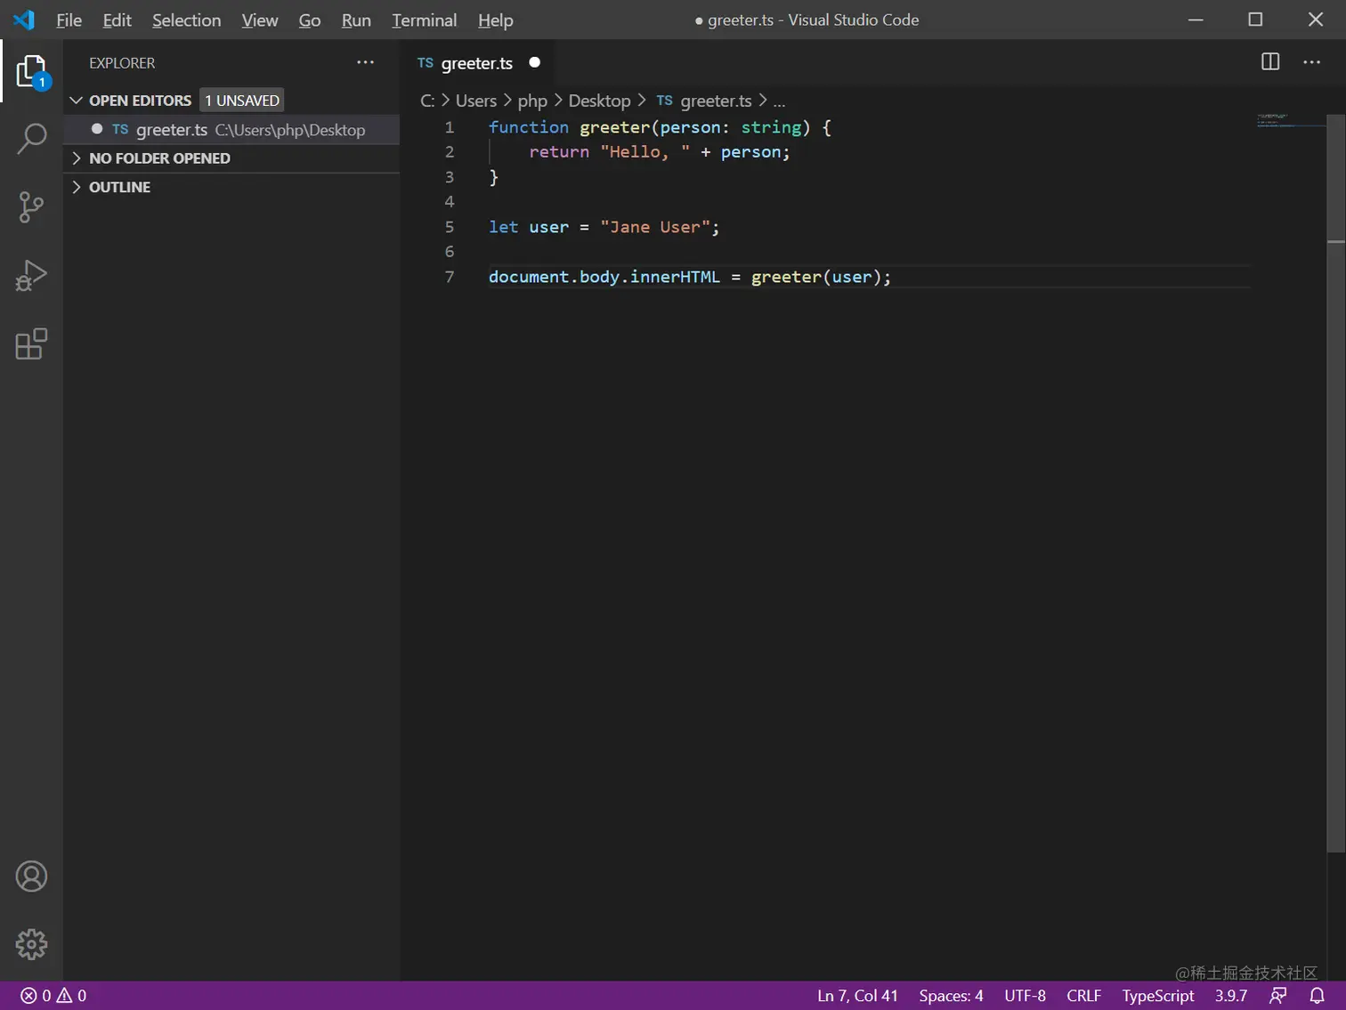
Task: Open the Help menu
Action: (495, 20)
